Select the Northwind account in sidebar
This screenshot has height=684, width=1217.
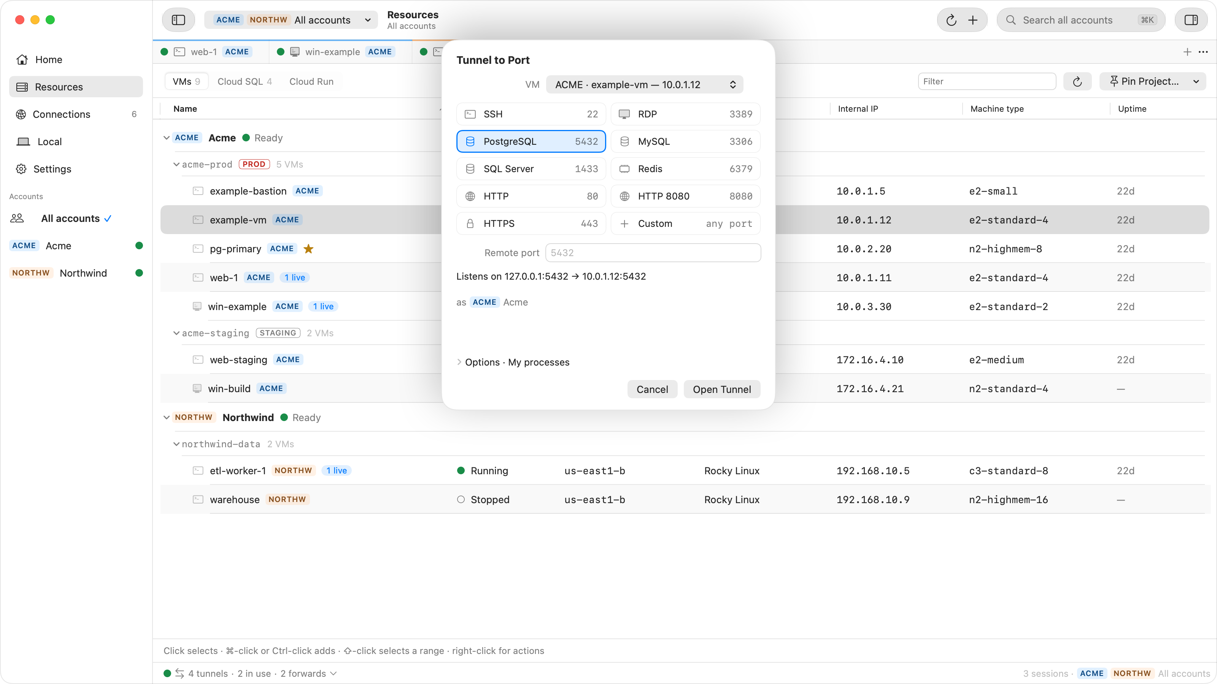tap(76, 273)
